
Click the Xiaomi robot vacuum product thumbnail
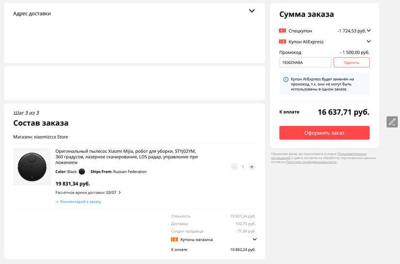pyautogui.click(x=32, y=167)
